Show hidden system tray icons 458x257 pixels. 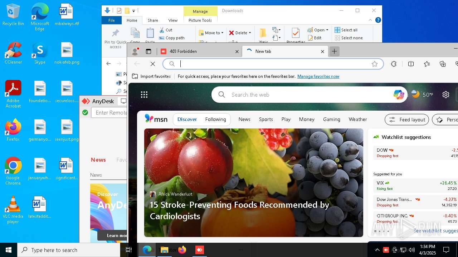coord(377,250)
